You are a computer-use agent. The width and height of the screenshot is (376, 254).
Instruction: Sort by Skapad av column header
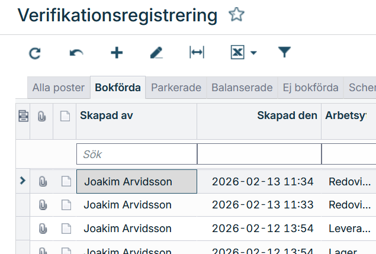coord(107,116)
